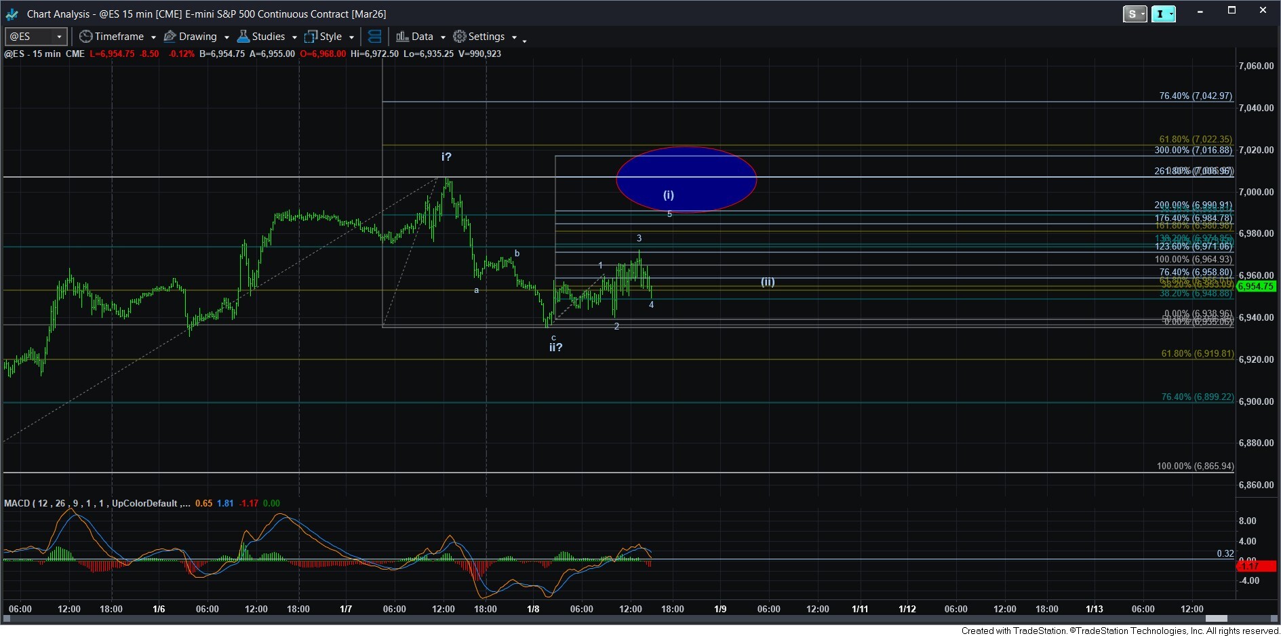Open the Studies flask icon
The width and height of the screenshot is (1281, 636).
[x=242, y=37]
